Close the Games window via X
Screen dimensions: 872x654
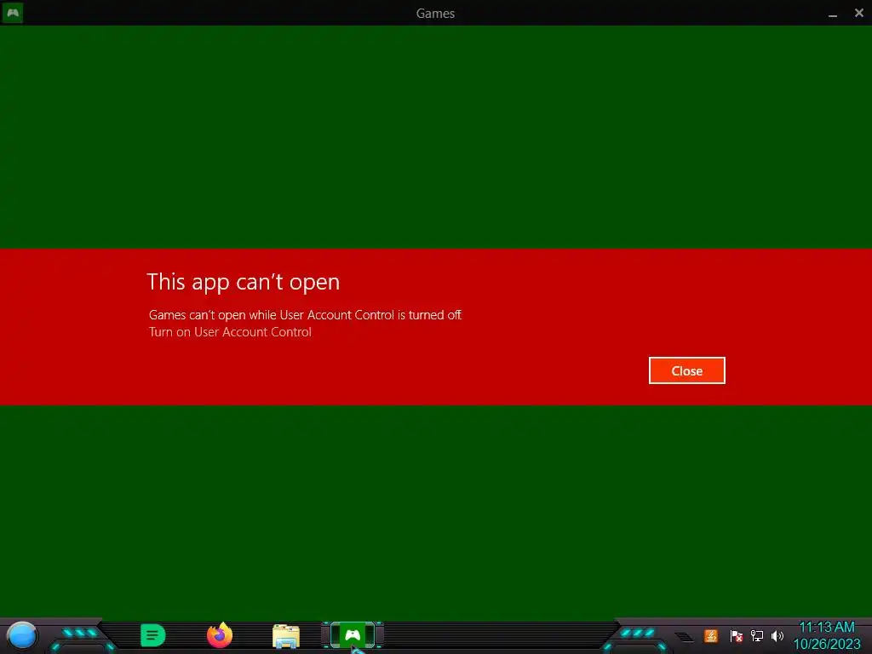click(858, 13)
